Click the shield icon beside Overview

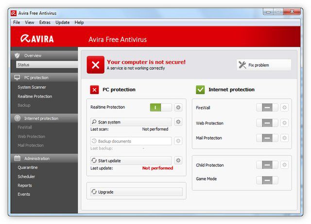[17, 56]
